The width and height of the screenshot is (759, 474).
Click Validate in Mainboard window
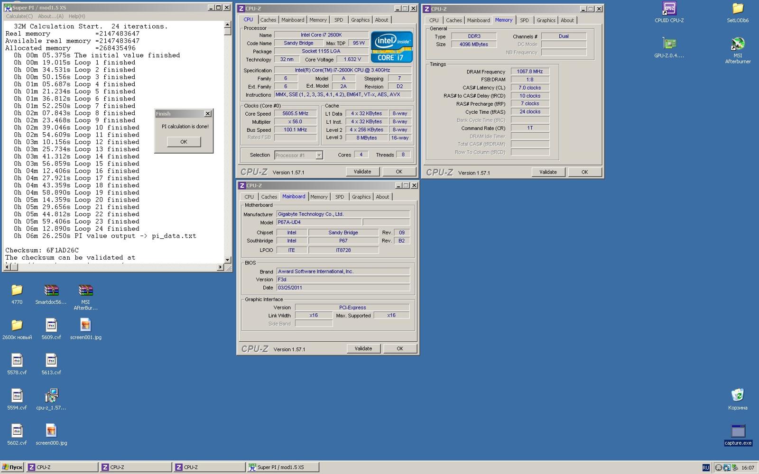(x=363, y=348)
